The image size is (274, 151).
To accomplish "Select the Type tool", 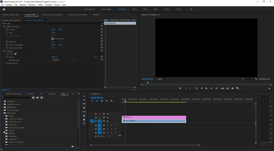I will pyautogui.click(x=84, y=123).
